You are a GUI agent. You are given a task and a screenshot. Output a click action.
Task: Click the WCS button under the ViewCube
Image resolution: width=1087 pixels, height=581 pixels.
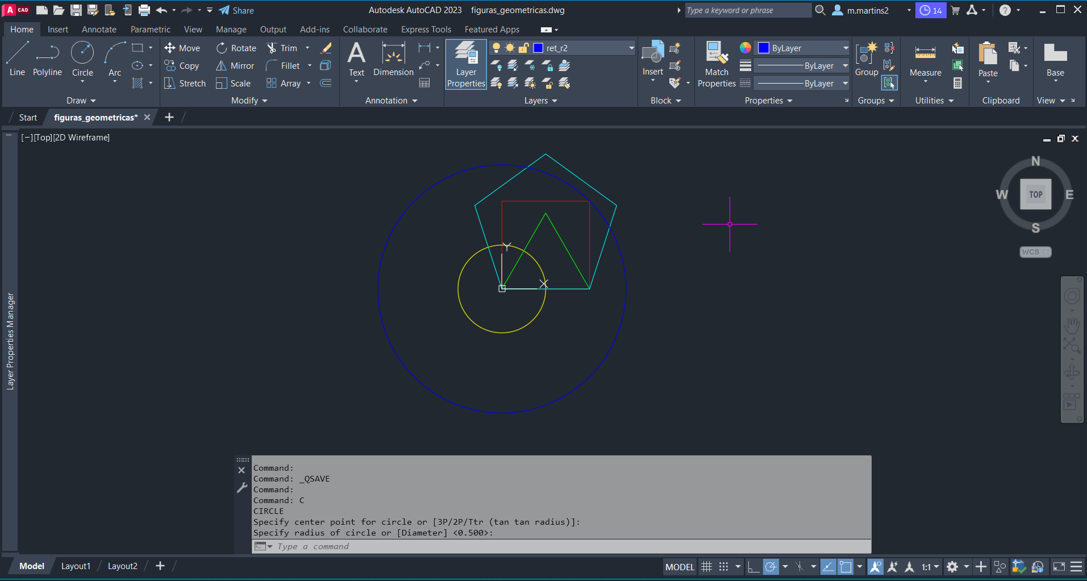pyautogui.click(x=1035, y=252)
